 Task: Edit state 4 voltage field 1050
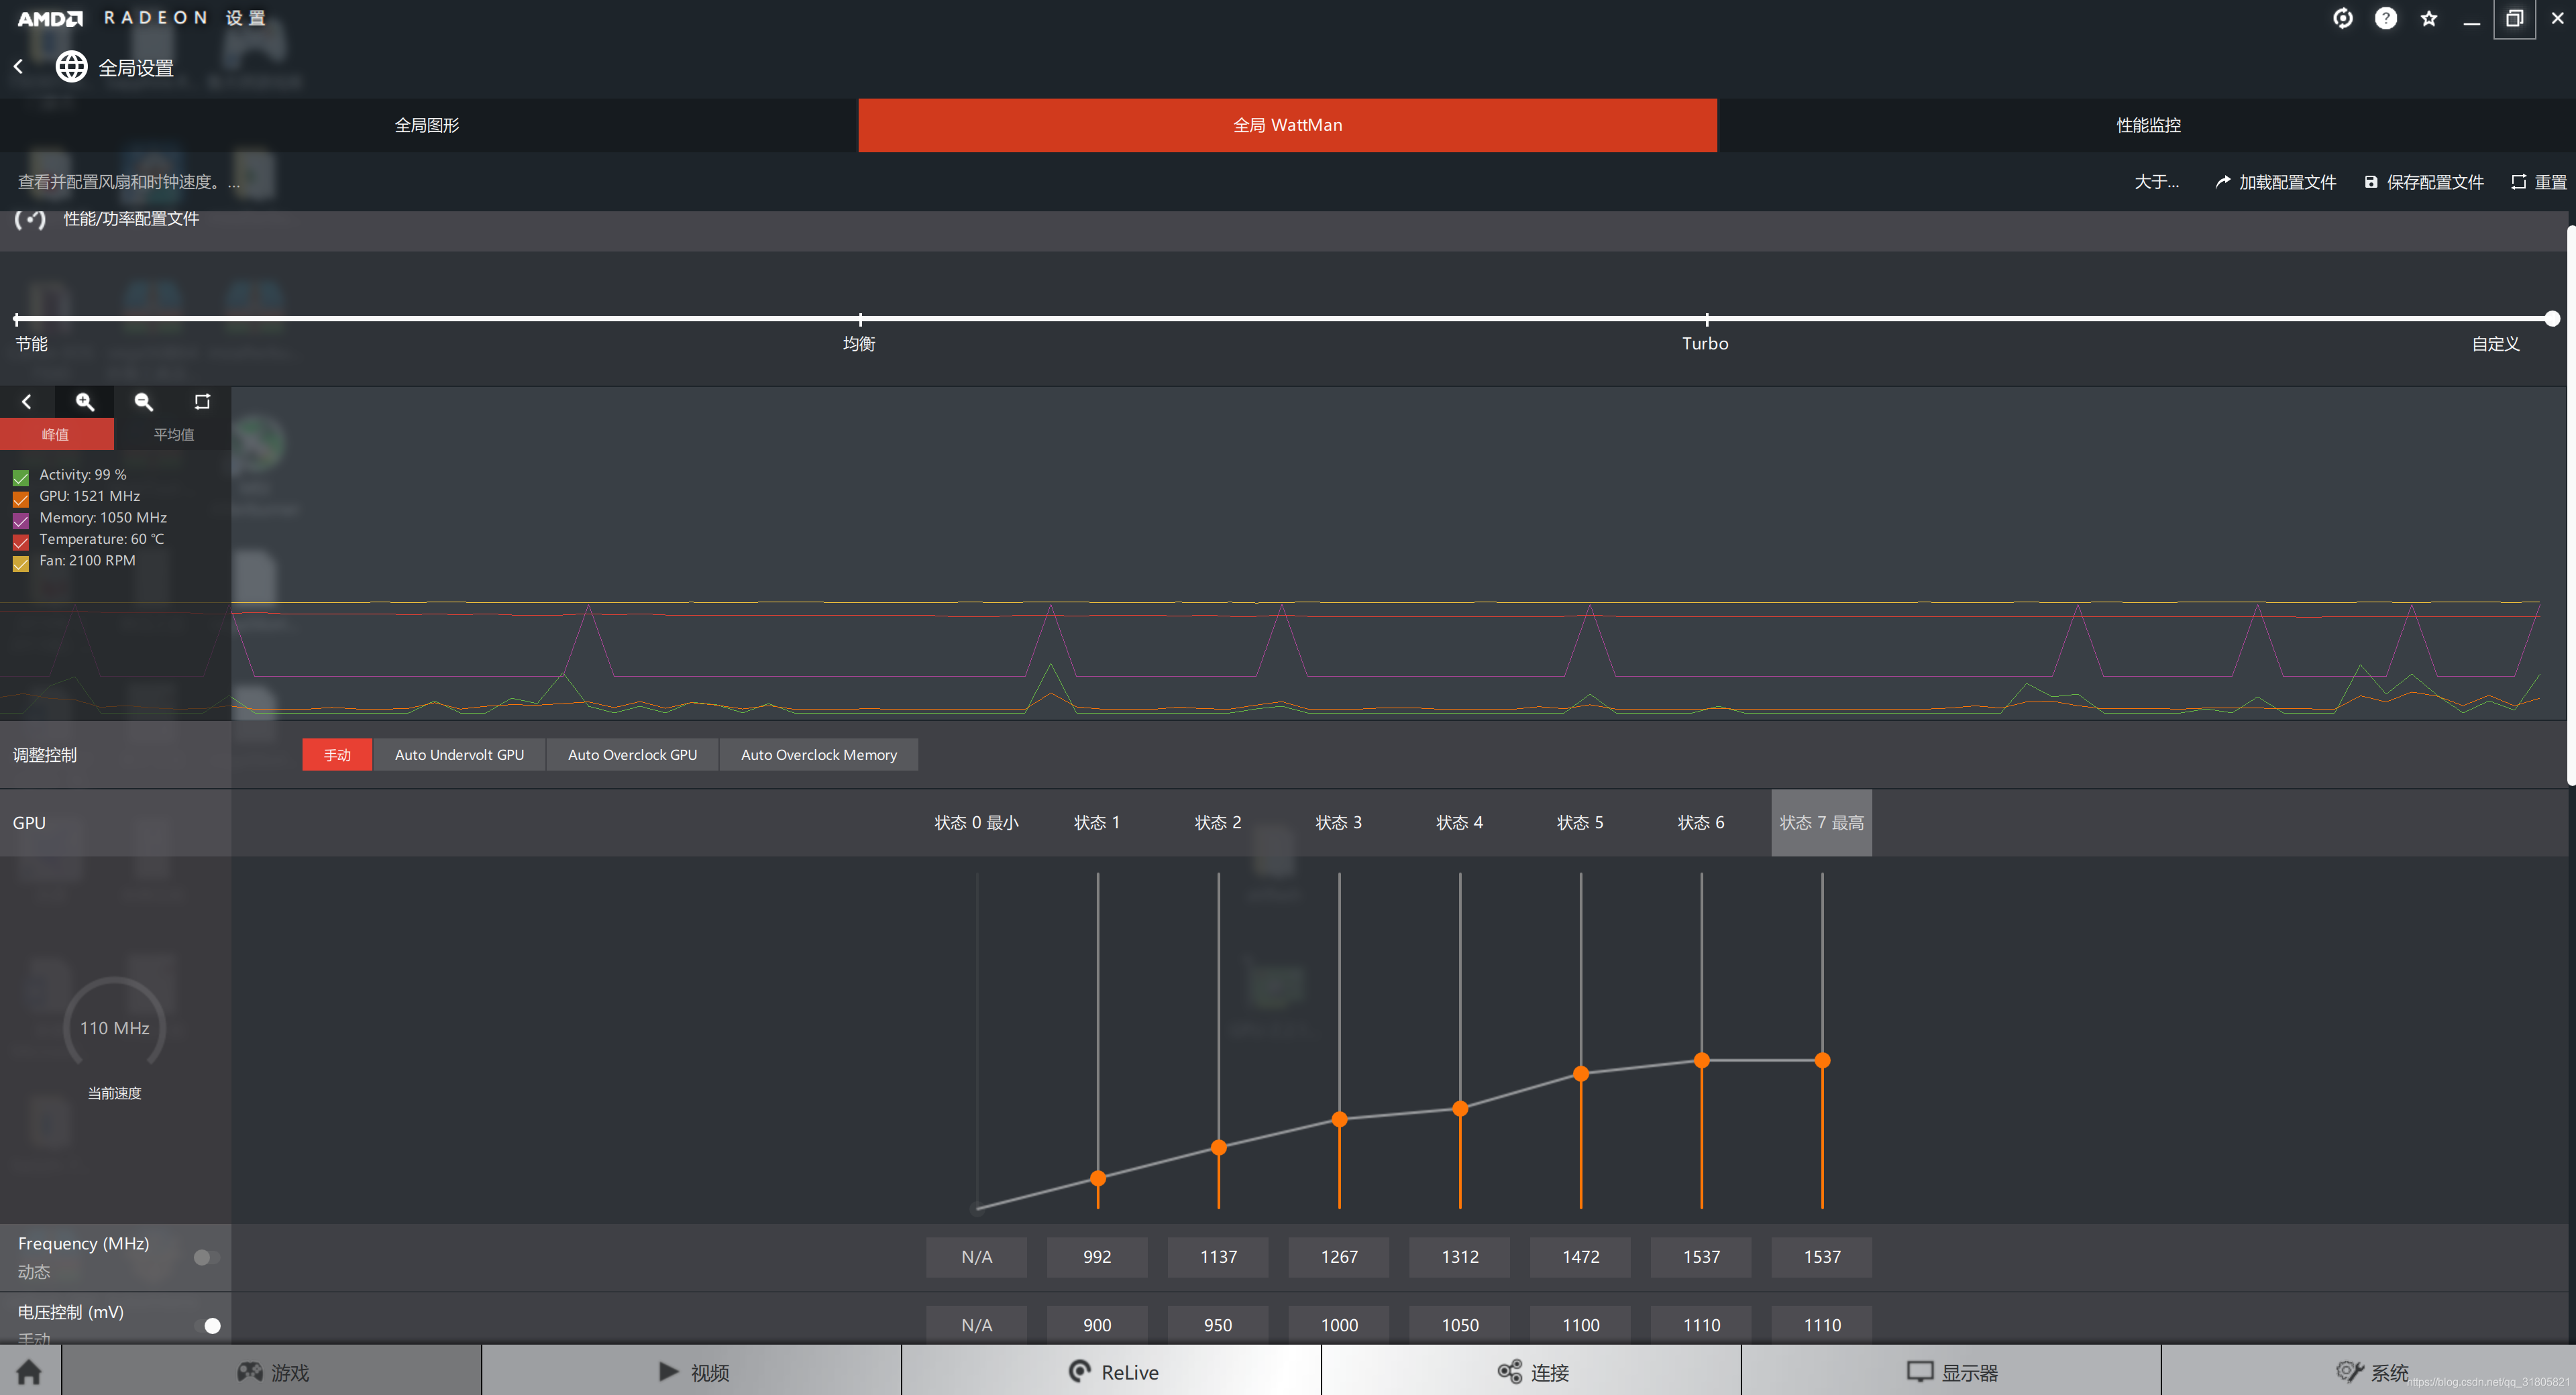pyautogui.click(x=1459, y=1325)
